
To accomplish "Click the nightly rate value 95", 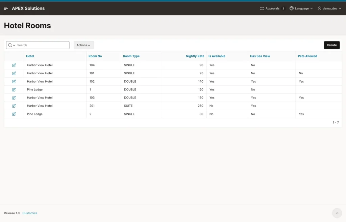I will point(201,73).
